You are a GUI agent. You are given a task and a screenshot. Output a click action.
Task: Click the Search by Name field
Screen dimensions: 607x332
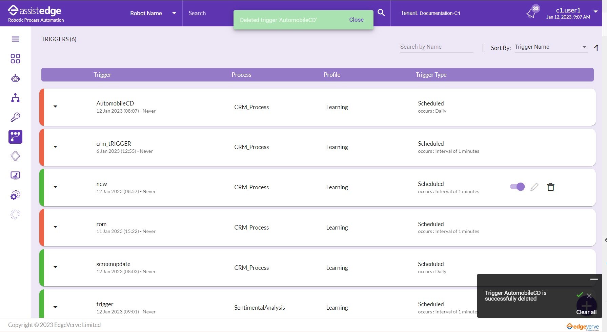437,47
